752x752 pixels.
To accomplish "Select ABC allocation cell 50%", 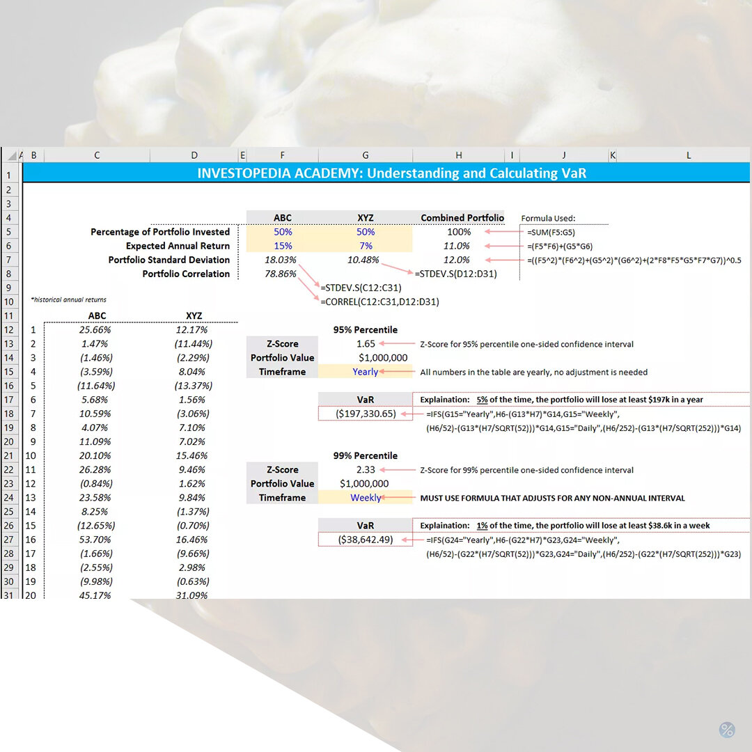I will [x=283, y=232].
